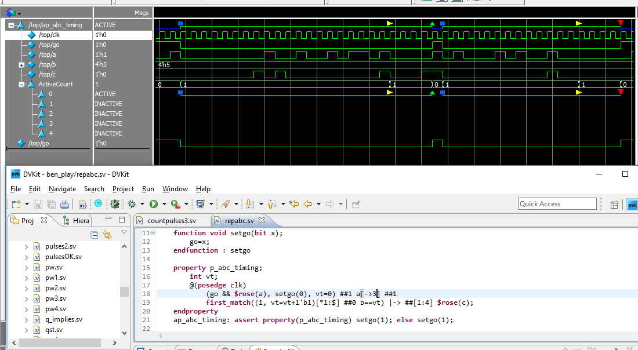
Task: Click the Forward navigation arrow
Action: pos(330,204)
